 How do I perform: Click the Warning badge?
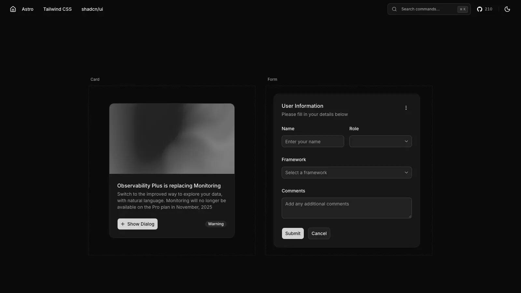[216, 224]
